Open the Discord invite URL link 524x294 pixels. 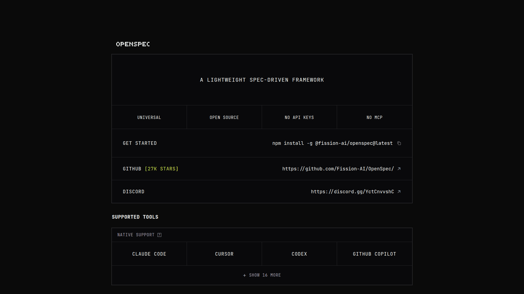352,192
